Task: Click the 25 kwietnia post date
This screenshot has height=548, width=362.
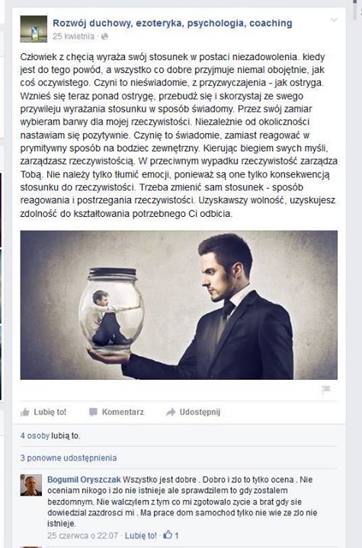Action: 73,37
